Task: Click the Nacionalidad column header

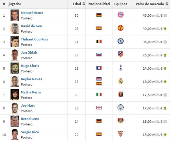Action: 99,4
